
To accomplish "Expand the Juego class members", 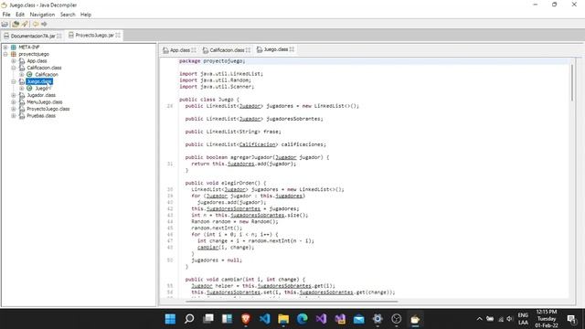I will tap(21, 89).
